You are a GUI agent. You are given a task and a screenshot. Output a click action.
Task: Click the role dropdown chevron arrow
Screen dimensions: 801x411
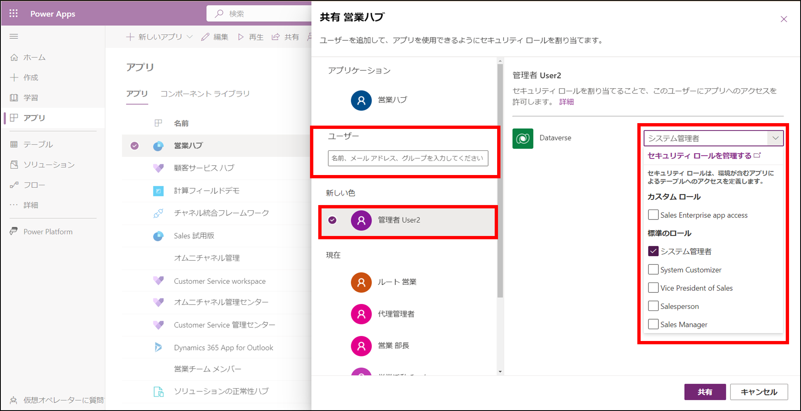pyautogui.click(x=775, y=138)
